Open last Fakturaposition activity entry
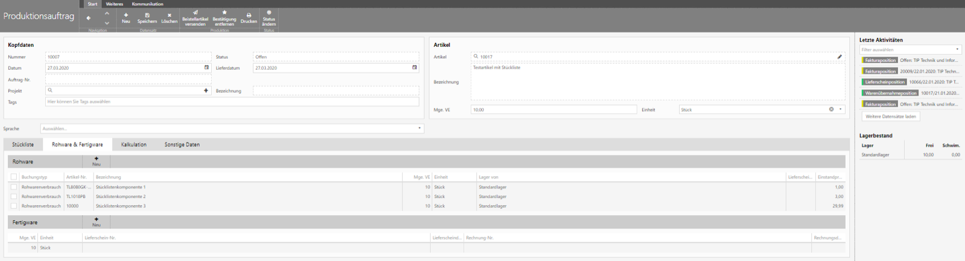Screen dimensions: 965x261 910,104
